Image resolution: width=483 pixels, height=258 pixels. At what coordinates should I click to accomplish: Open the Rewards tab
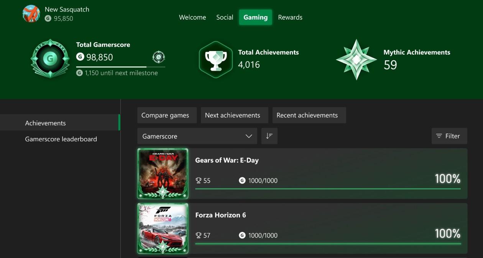coord(290,17)
